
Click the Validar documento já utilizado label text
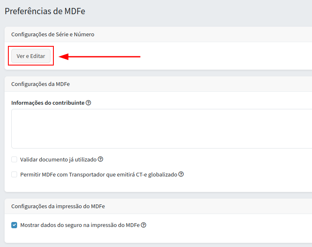pos(58,159)
